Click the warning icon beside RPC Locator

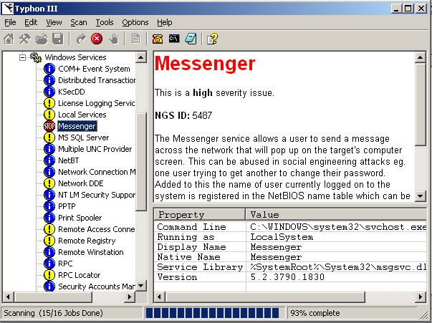click(49, 275)
